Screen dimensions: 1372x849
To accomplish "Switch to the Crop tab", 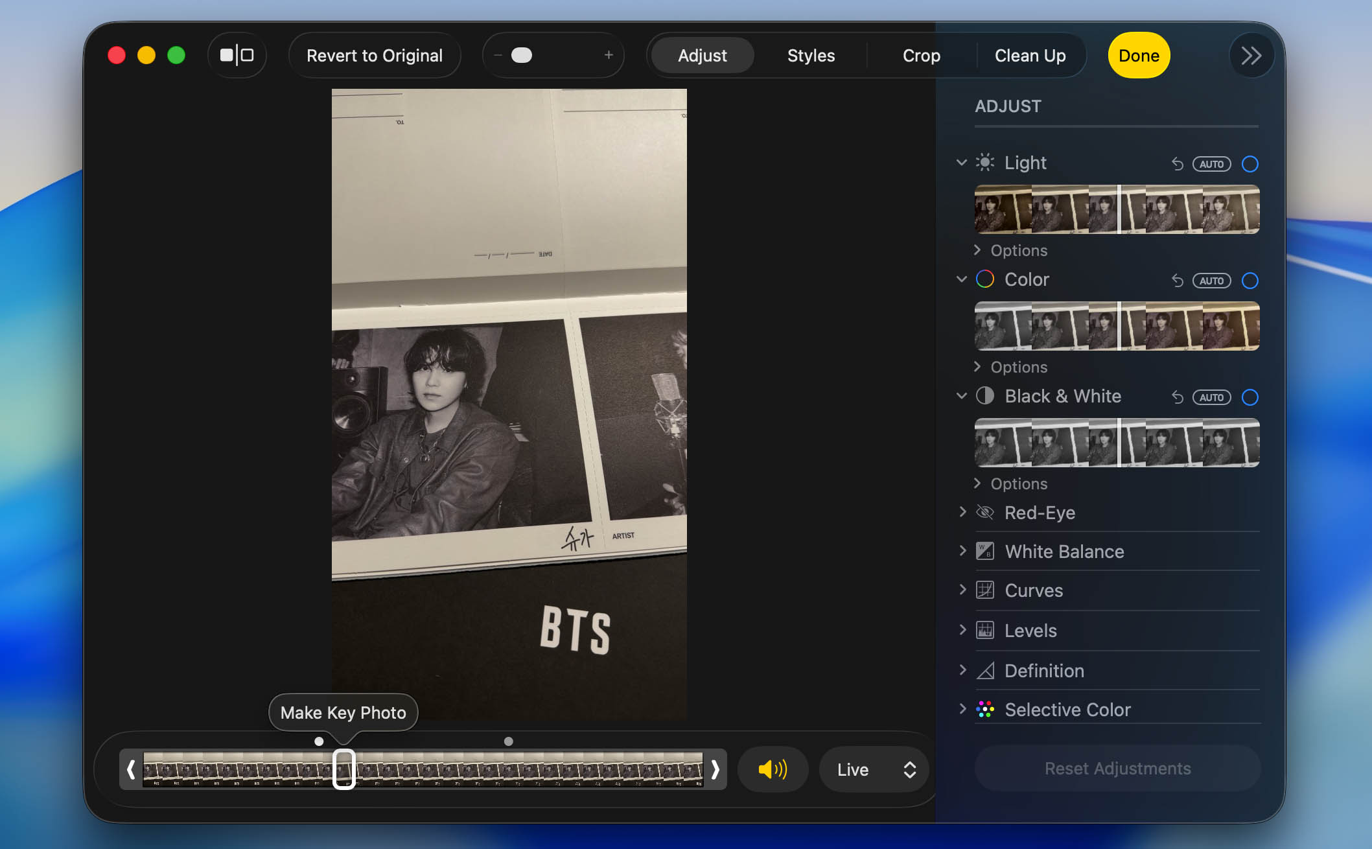I will point(921,56).
